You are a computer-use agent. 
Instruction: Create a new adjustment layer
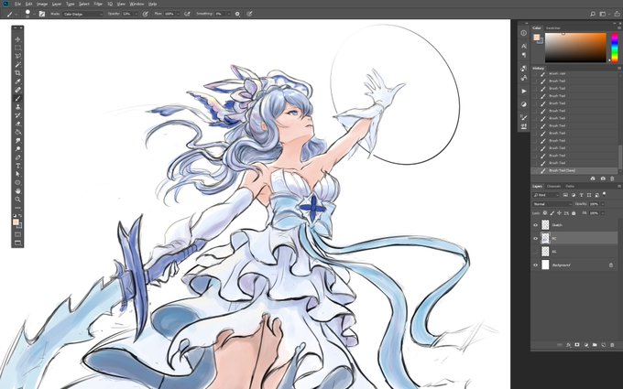(x=585, y=345)
